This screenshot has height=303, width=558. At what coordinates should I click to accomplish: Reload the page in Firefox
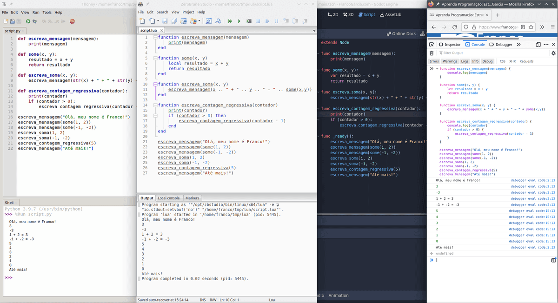click(454, 27)
